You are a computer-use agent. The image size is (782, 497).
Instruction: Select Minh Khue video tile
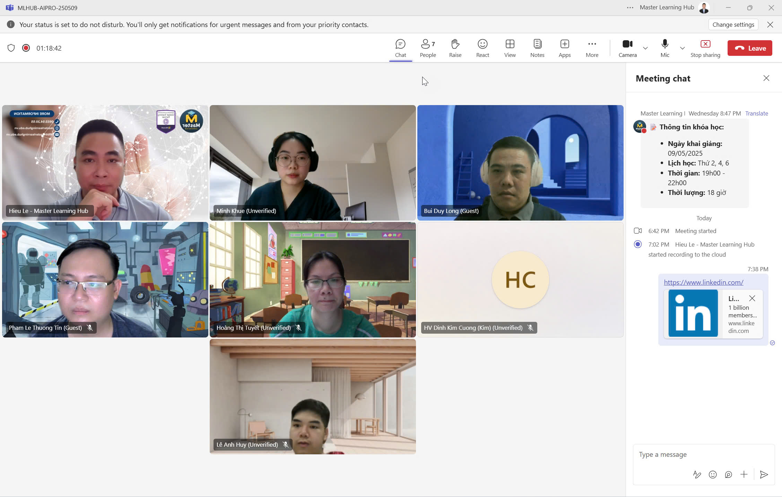(313, 163)
